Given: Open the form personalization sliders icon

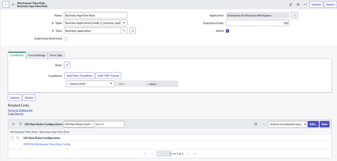Looking at the screenshot, I should 298,4.
